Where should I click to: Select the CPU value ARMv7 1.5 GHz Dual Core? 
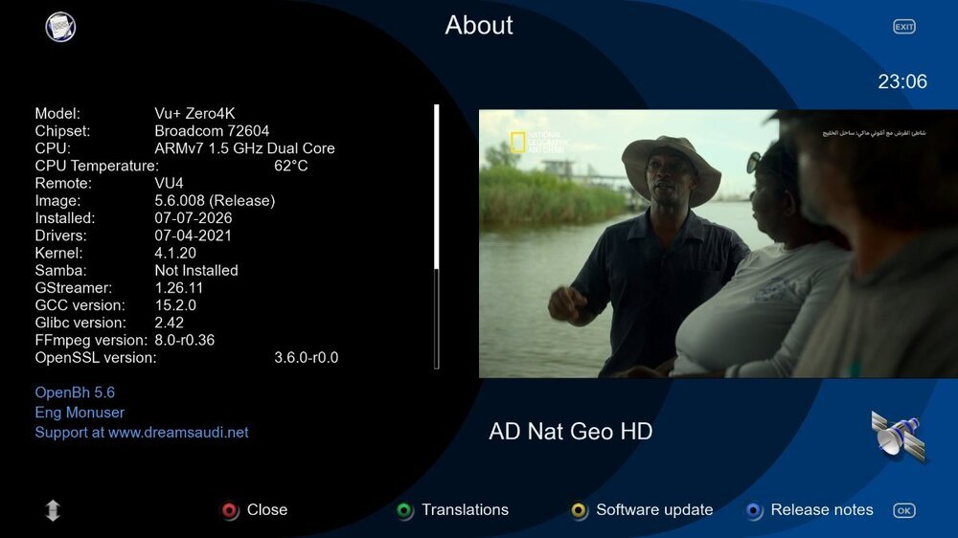(244, 148)
